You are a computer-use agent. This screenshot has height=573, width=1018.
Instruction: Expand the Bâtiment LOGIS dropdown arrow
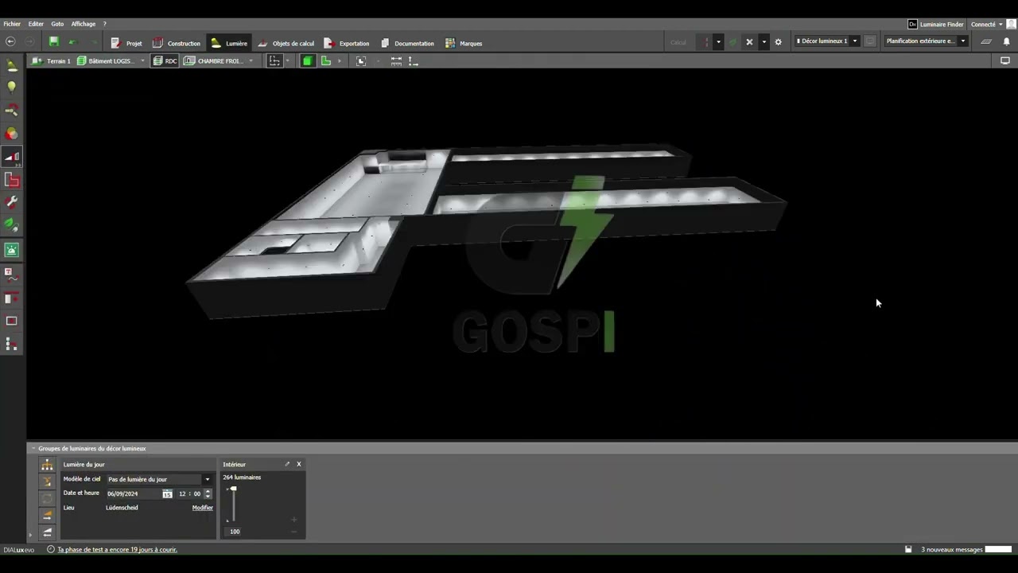pyautogui.click(x=142, y=61)
